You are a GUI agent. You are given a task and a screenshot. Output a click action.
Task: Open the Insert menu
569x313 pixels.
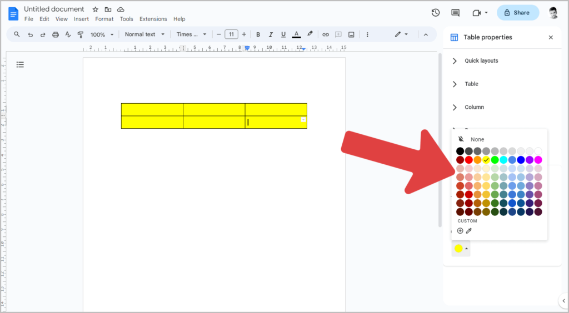coord(81,19)
